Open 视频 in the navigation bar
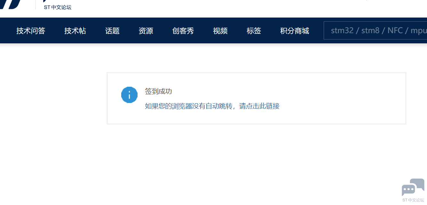427x205 pixels. pyautogui.click(x=220, y=31)
